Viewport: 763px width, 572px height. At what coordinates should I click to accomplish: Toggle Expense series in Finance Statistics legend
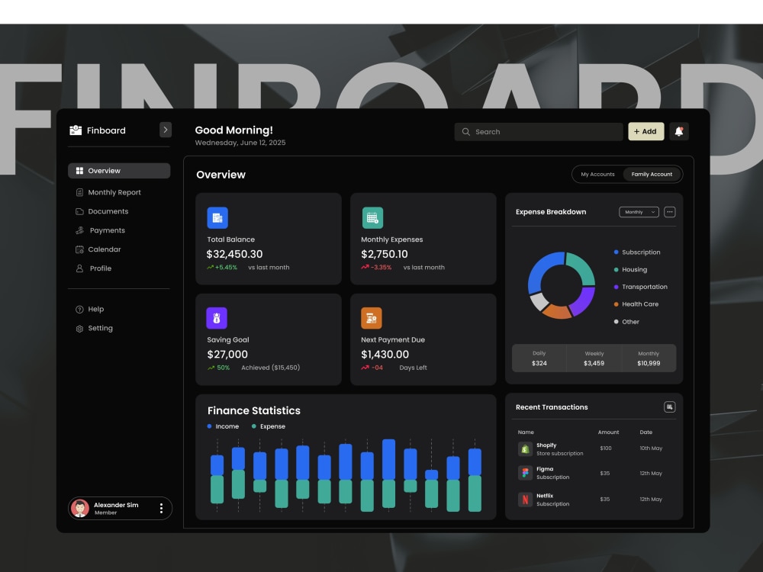coord(268,426)
